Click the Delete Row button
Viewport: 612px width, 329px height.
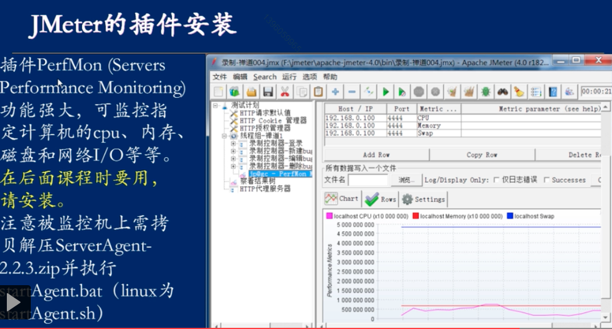568,155
